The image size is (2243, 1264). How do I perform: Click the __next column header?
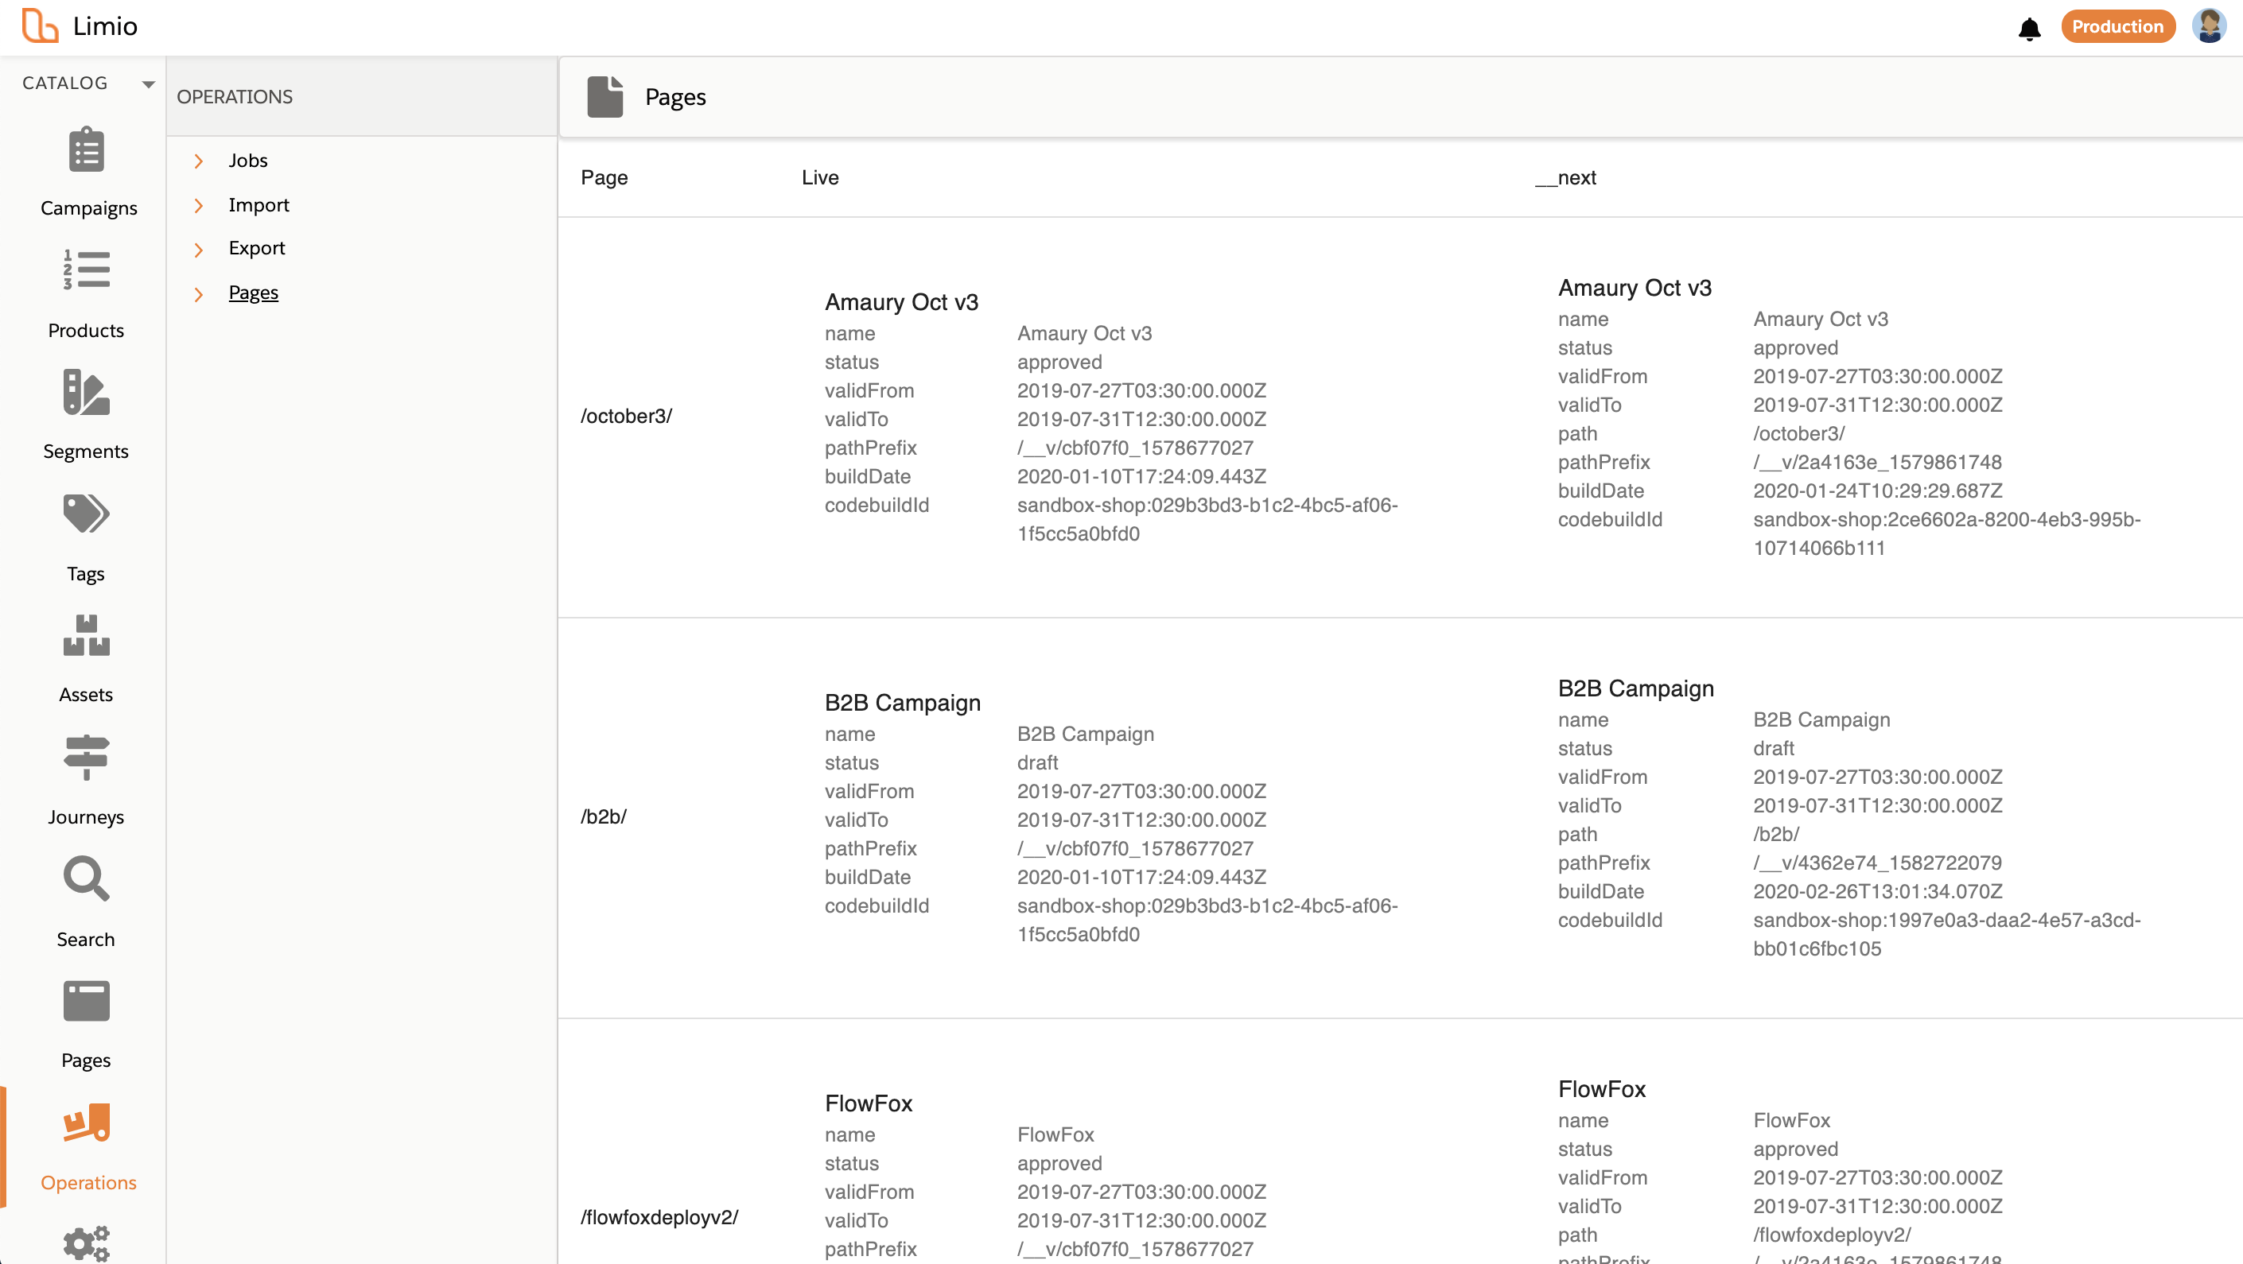(x=1566, y=177)
